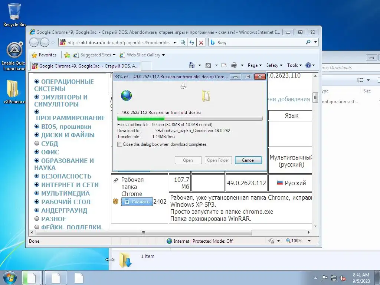380x285 pixels.
Task: Click the network tray icon
Action: 334,278
